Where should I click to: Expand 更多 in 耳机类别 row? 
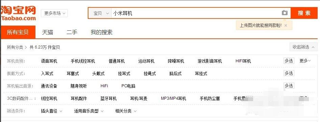(x=305, y=61)
